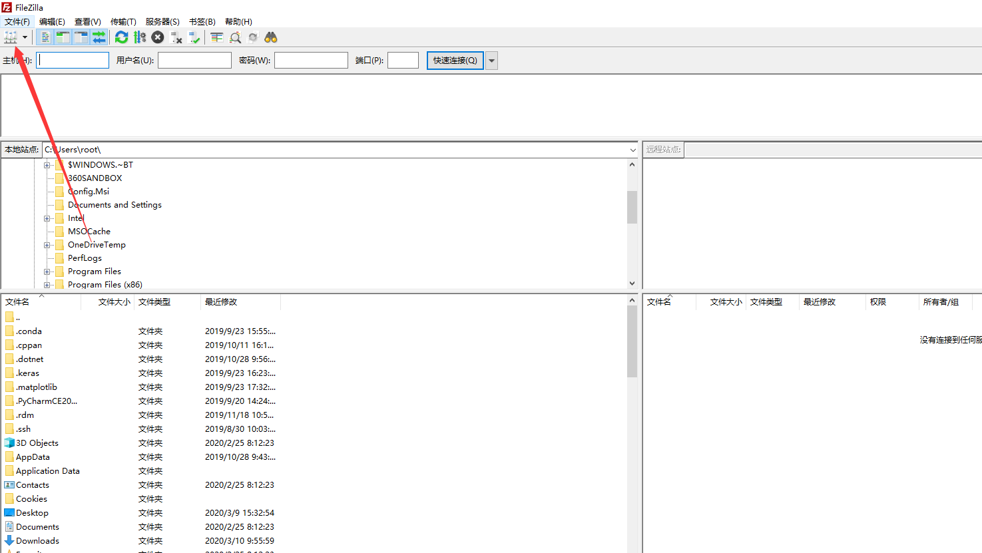Select the 360SANDBOX folder in tree
Image resolution: width=982 pixels, height=553 pixels.
point(95,178)
